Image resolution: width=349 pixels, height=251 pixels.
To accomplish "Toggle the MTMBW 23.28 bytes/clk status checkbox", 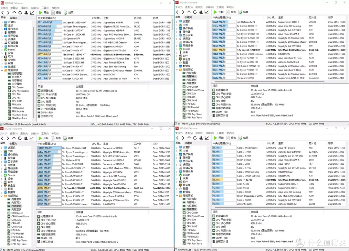I will 2,124.
